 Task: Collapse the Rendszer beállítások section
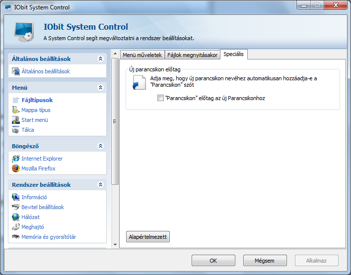tap(100, 184)
